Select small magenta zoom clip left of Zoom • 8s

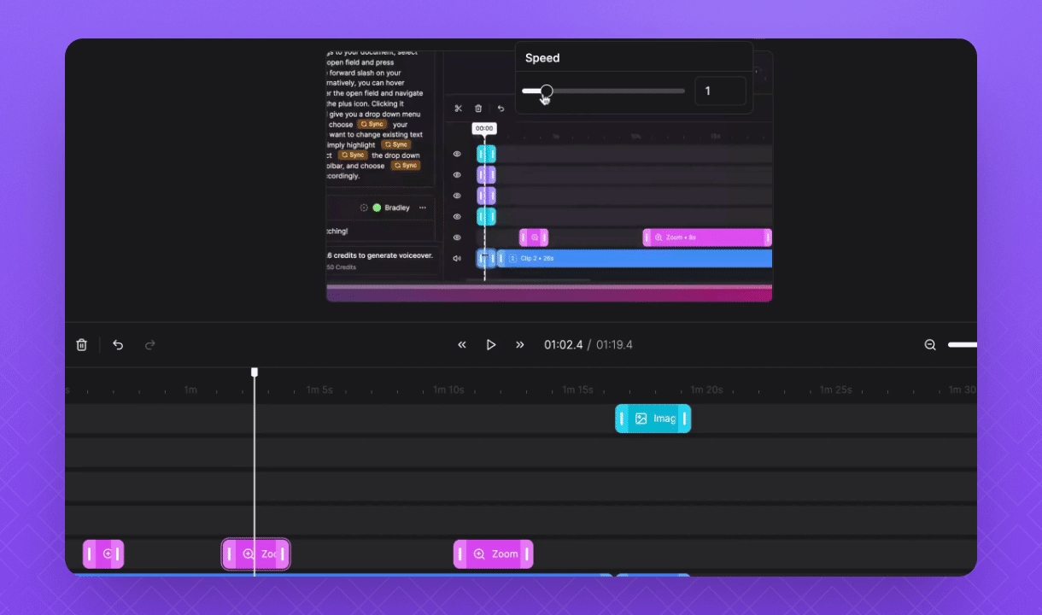click(534, 237)
